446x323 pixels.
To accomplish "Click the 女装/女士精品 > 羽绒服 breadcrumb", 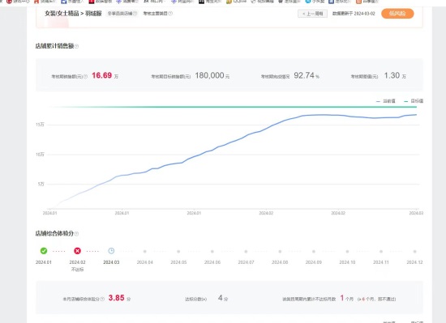I will click(73, 13).
